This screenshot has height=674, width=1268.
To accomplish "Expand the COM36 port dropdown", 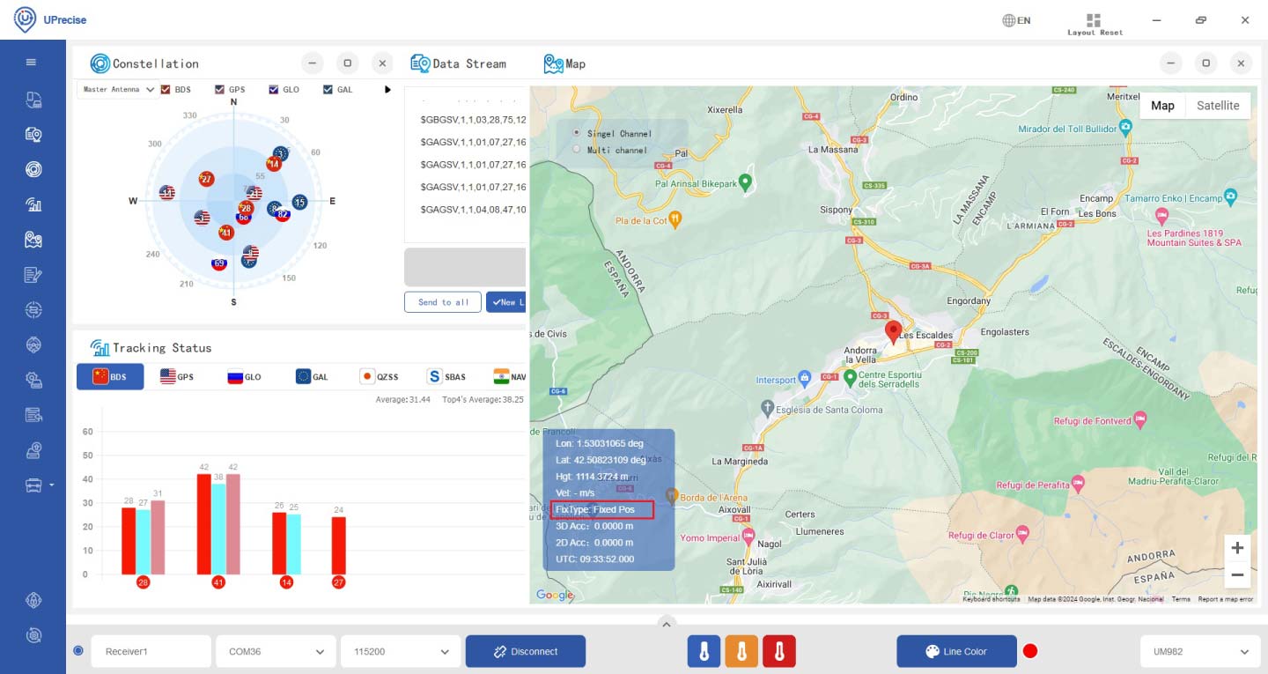I will (x=276, y=652).
